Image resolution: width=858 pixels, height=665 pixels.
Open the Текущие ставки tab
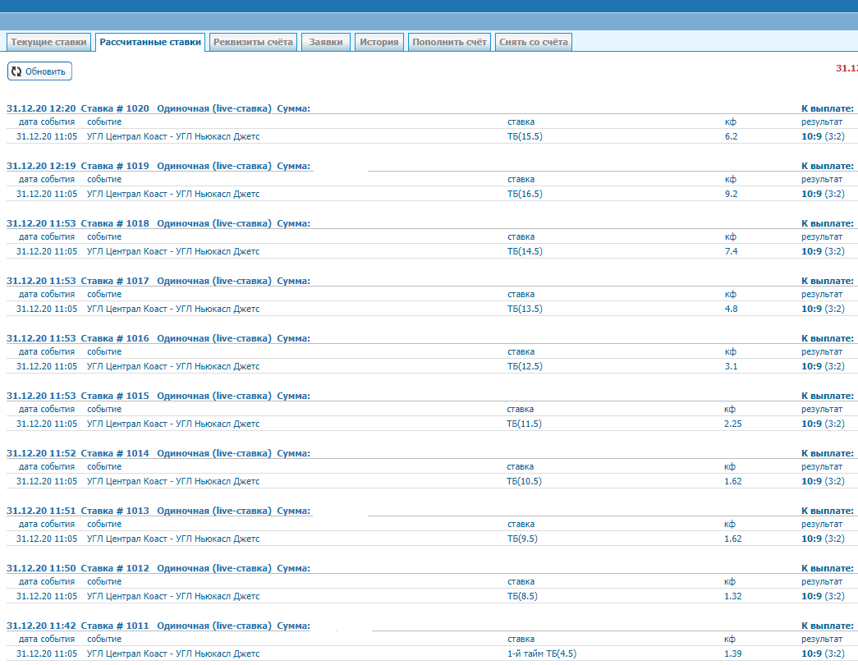point(48,42)
